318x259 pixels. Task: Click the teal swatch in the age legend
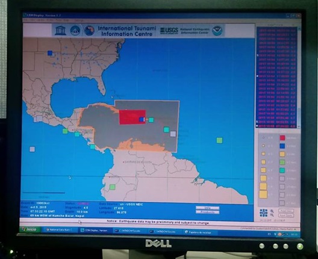282,170
